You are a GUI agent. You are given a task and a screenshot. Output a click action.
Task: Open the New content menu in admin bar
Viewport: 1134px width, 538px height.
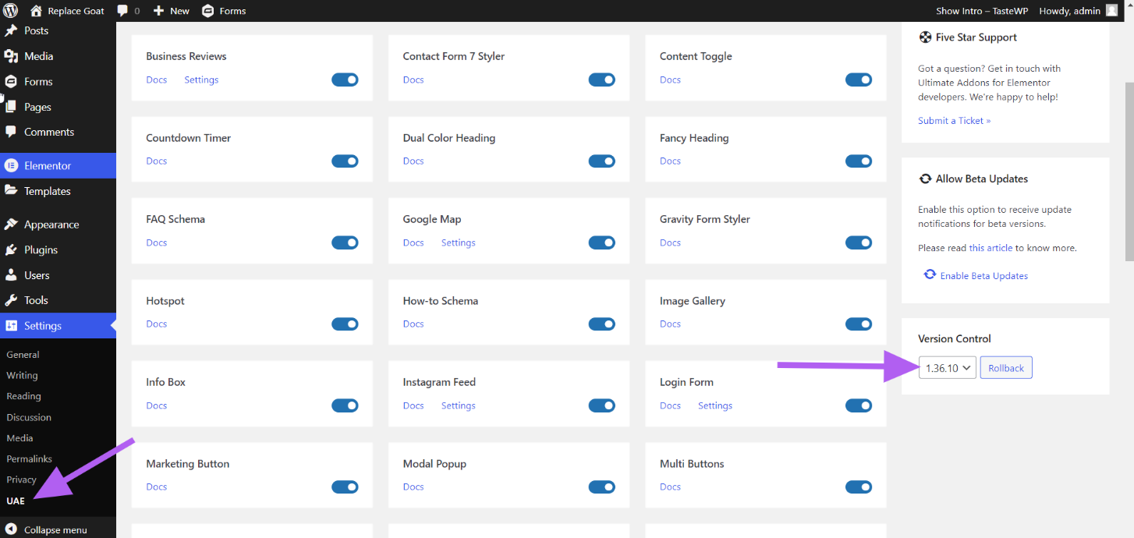coord(172,11)
